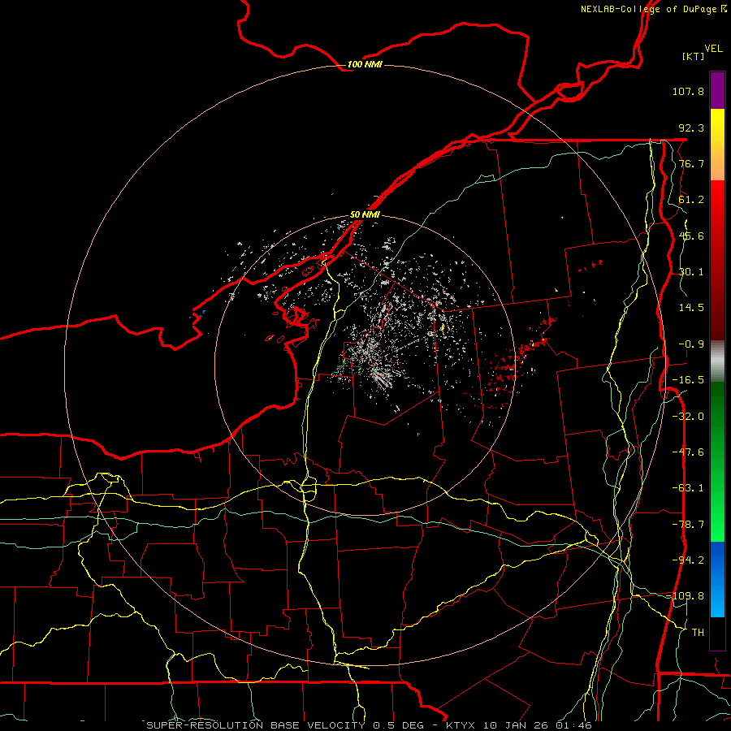Click the 100 NMI range ring label

tap(365, 64)
